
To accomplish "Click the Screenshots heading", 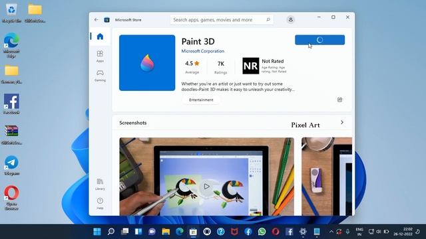I will point(133,123).
